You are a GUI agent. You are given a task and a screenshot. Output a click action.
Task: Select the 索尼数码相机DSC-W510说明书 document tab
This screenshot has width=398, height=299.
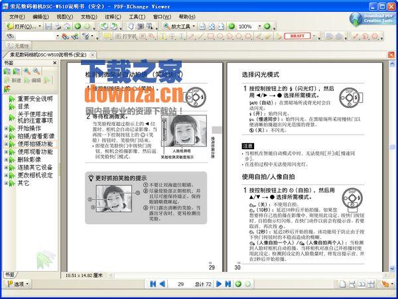click(x=48, y=54)
